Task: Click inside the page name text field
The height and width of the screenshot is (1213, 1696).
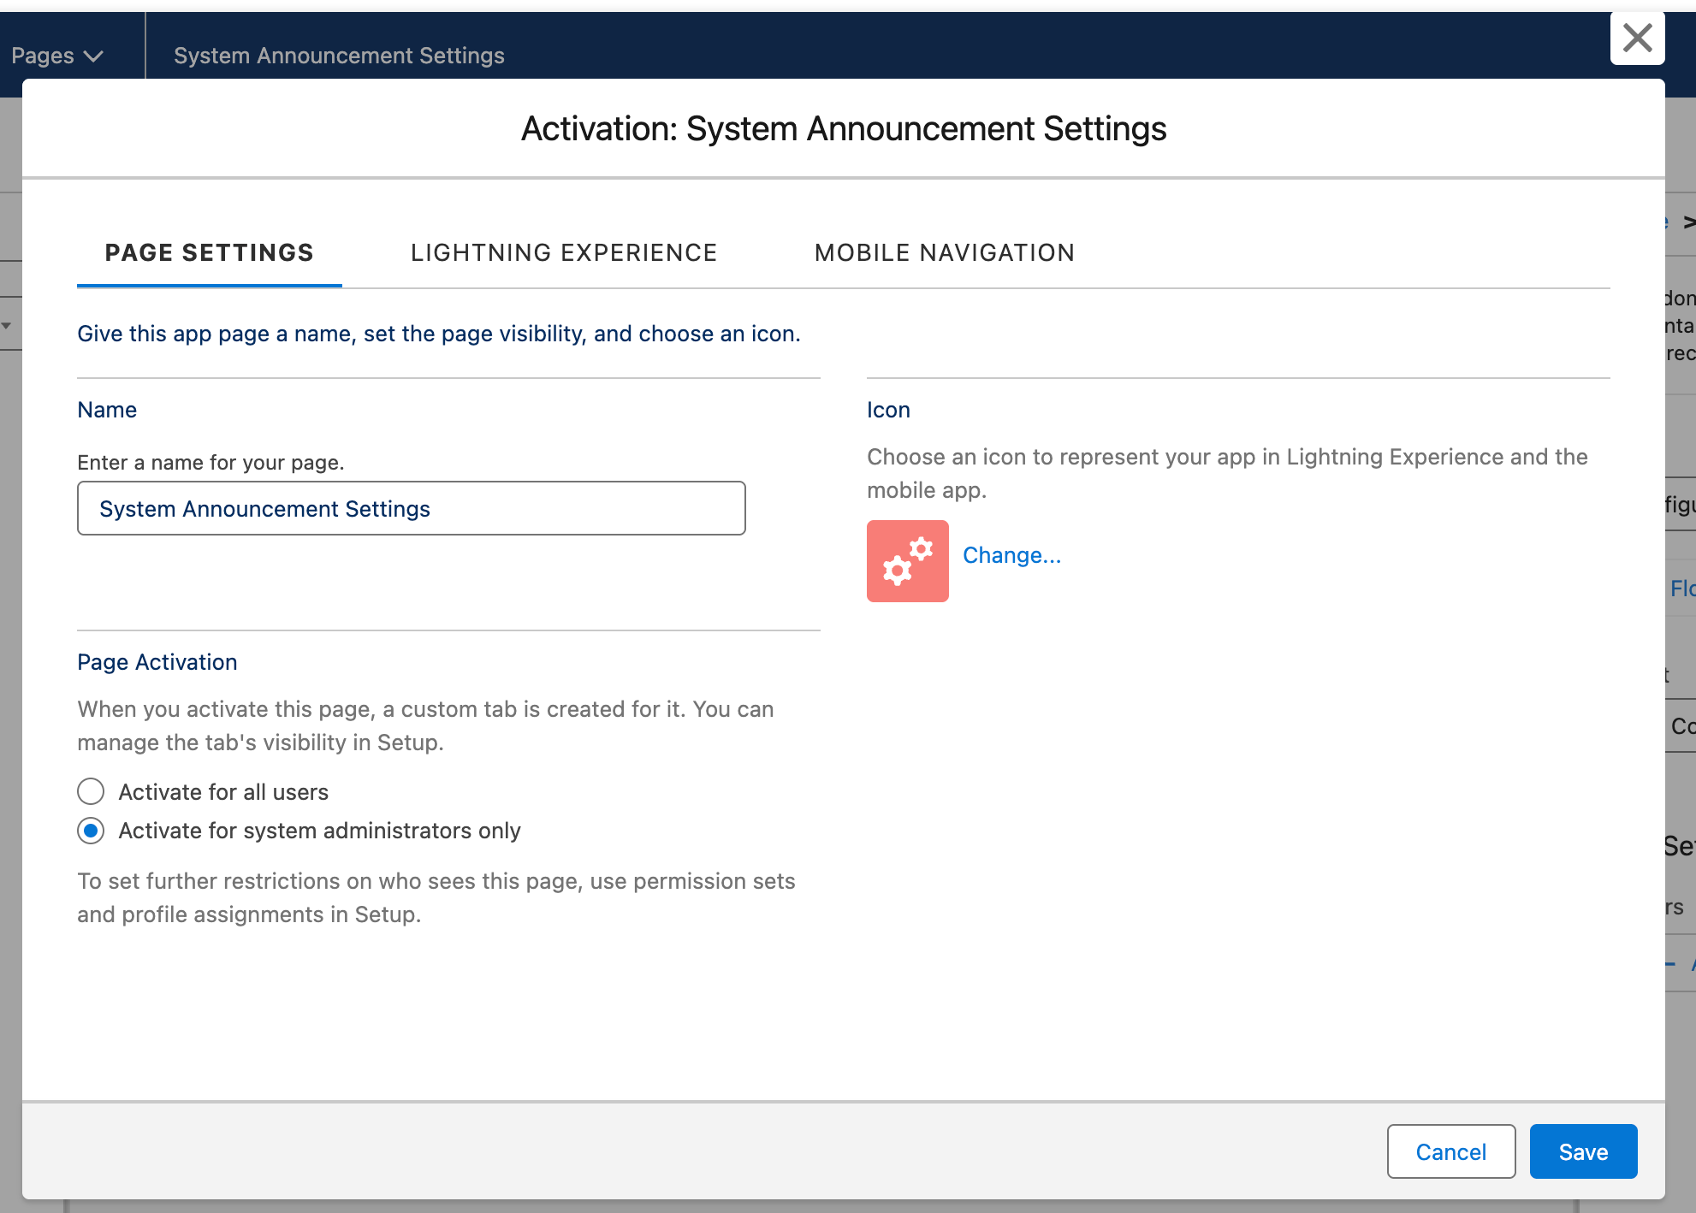Action: 411,507
